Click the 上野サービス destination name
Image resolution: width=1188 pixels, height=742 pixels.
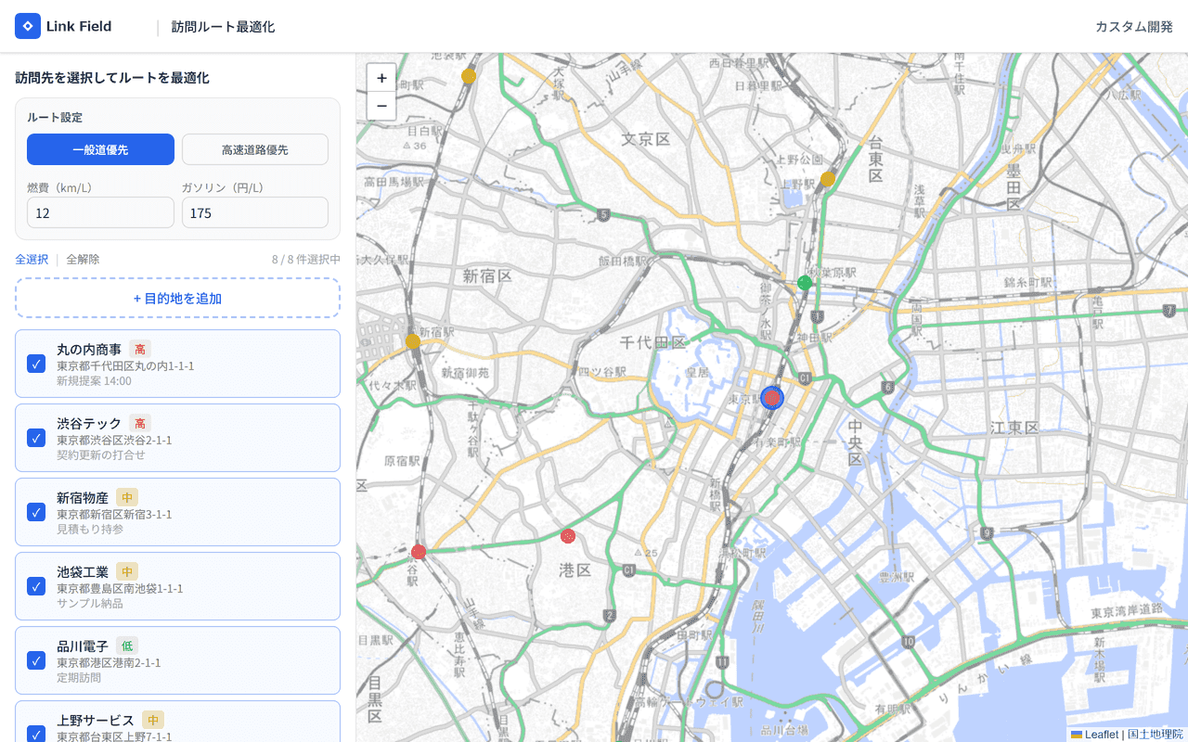96,720
